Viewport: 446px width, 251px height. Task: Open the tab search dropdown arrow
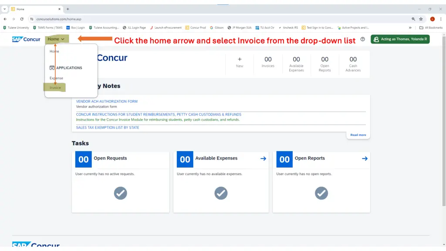(x=4, y=9)
